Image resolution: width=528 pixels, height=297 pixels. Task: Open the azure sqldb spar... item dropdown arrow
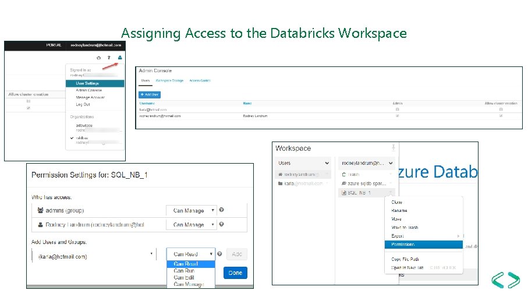click(391, 183)
